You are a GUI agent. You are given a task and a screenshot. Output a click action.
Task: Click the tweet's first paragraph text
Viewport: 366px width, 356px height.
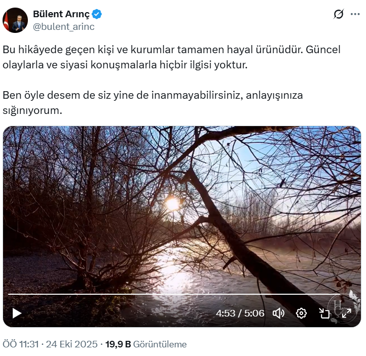171,57
